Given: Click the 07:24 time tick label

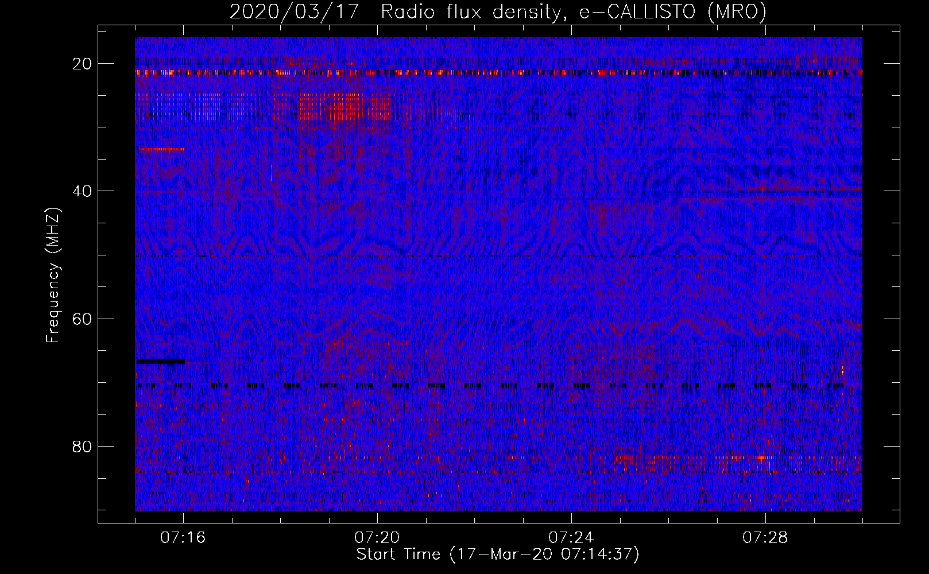Looking at the screenshot, I should [571, 538].
